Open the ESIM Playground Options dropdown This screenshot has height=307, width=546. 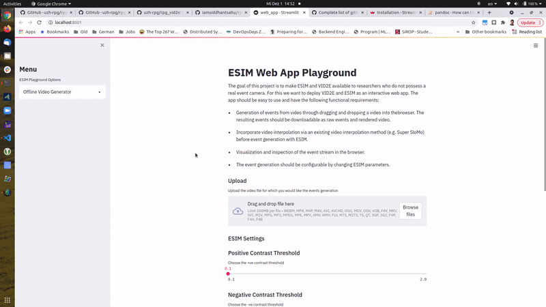pyautogui.click(x=62, y=92)
